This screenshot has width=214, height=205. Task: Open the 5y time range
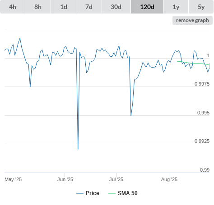(201, 7)
